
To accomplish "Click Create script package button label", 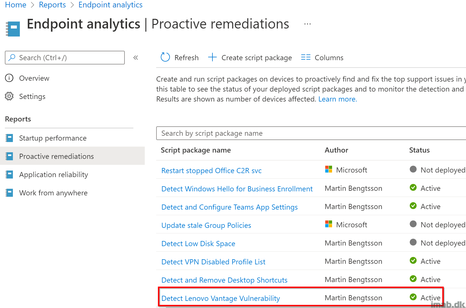I will (257, 58).
